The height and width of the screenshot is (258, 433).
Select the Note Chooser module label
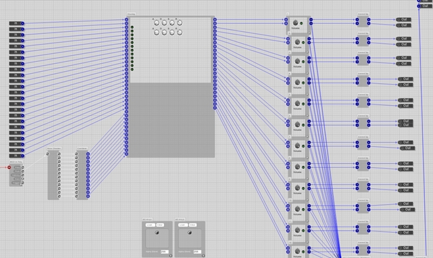pyautogui.click(x=54, y=148)
